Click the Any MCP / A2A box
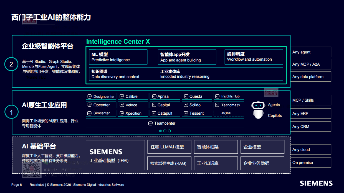 pos(311,64)
